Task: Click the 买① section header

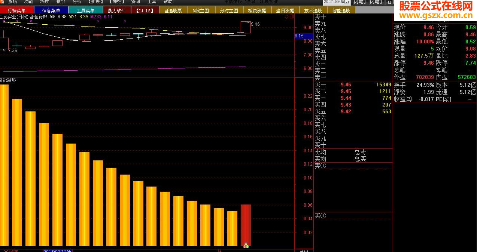Action: [320, 216]
